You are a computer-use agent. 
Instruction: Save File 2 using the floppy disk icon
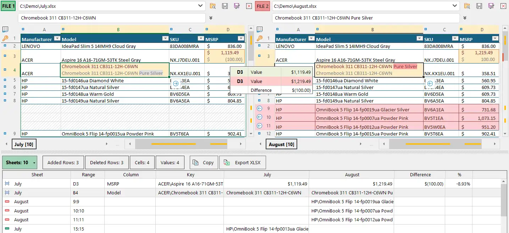479,6
